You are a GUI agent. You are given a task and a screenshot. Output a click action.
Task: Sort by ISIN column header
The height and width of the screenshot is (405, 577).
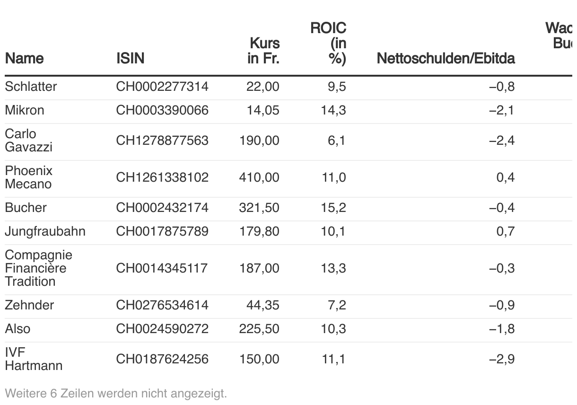[130, 58]
